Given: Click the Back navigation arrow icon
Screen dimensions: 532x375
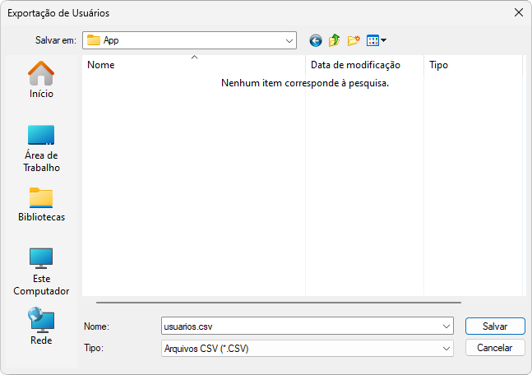Looking at the screenshot, I should tap(316, 40).
